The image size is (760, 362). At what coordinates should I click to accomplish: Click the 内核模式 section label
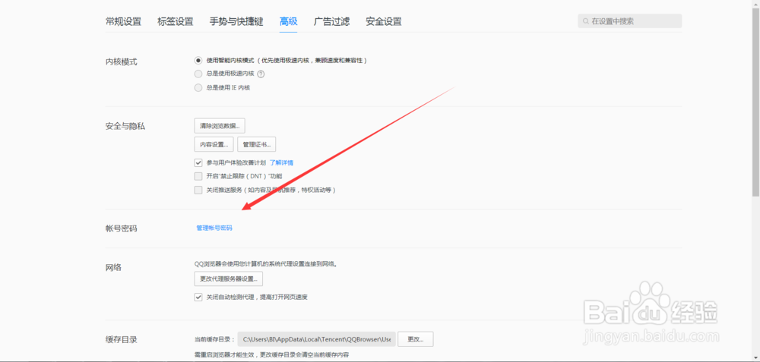tap(121, 62)
